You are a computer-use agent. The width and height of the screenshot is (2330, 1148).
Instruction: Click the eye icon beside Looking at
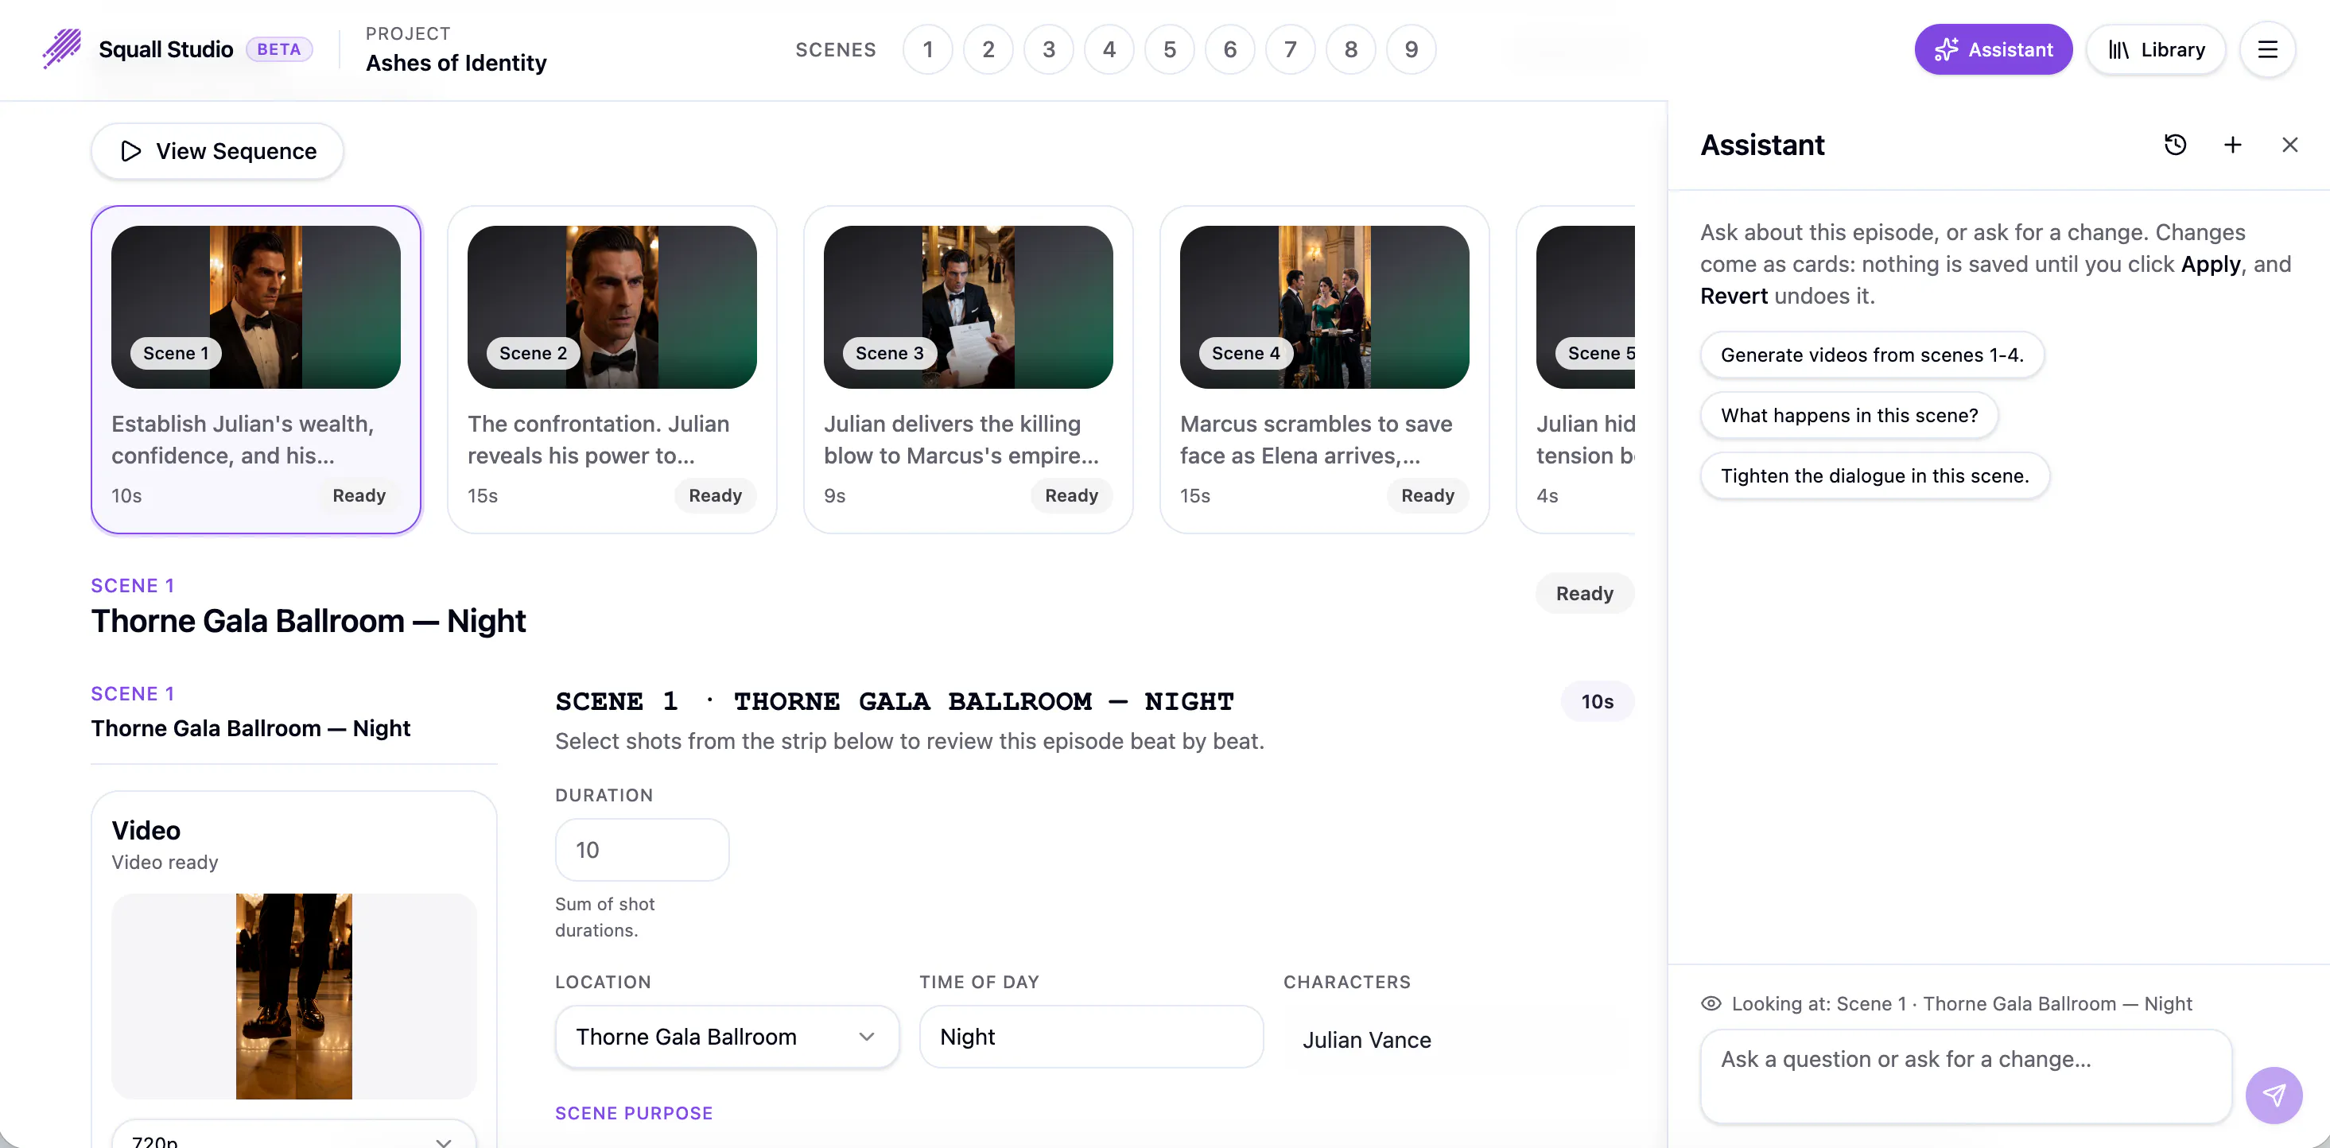[1711, 1003]
